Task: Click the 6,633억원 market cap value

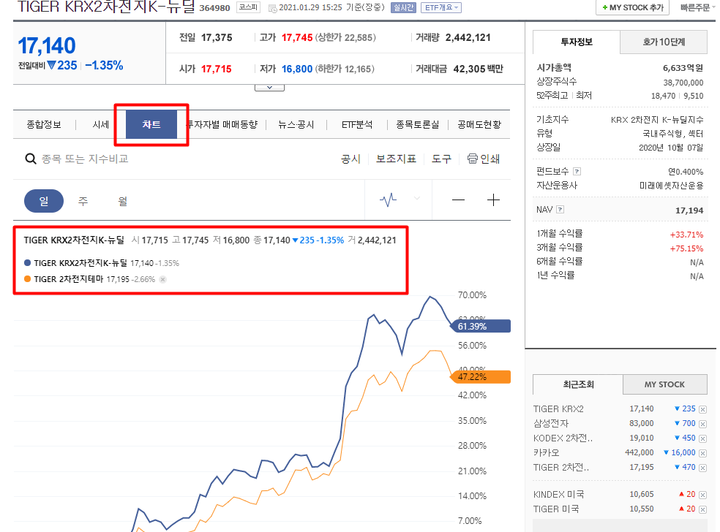Action: point(683,68)
